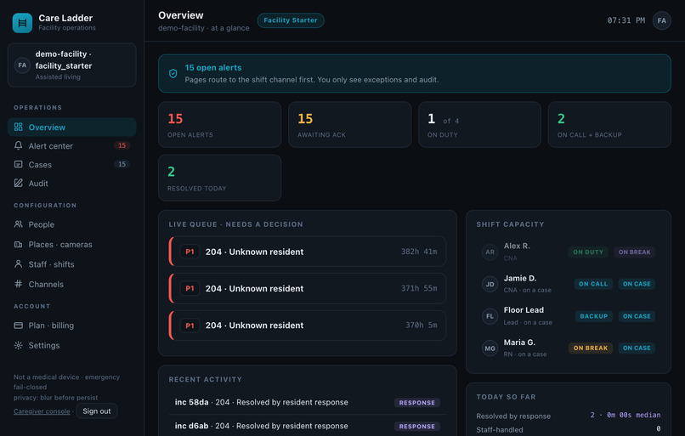Image resolution: width=685 pixels, height=436 pixels.
Task: Open the FA avatar at top right
Action: point(662,20)
